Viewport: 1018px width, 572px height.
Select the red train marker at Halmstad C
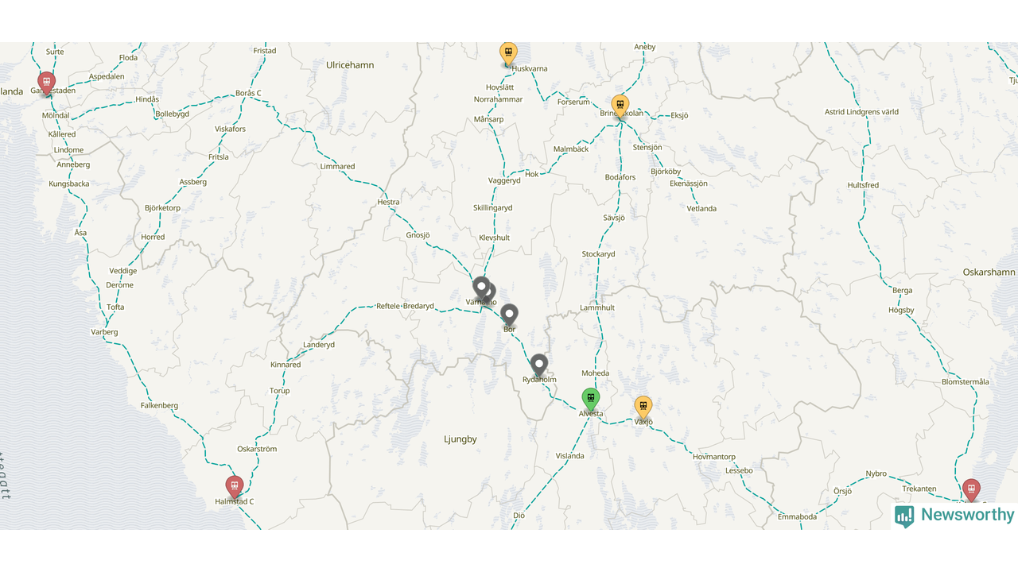pos(234,487)
